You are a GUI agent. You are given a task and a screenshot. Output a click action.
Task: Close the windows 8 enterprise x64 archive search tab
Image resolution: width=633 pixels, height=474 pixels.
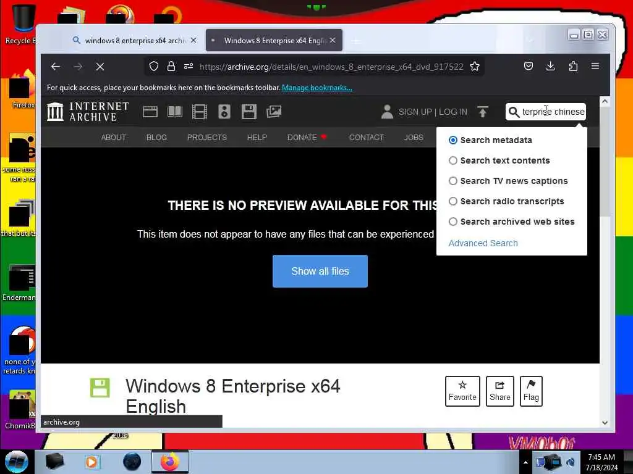tap(193, 40)
